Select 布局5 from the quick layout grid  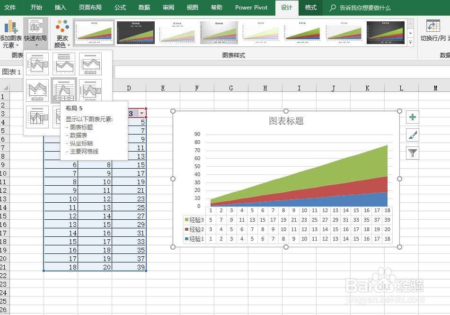(64, 91)
